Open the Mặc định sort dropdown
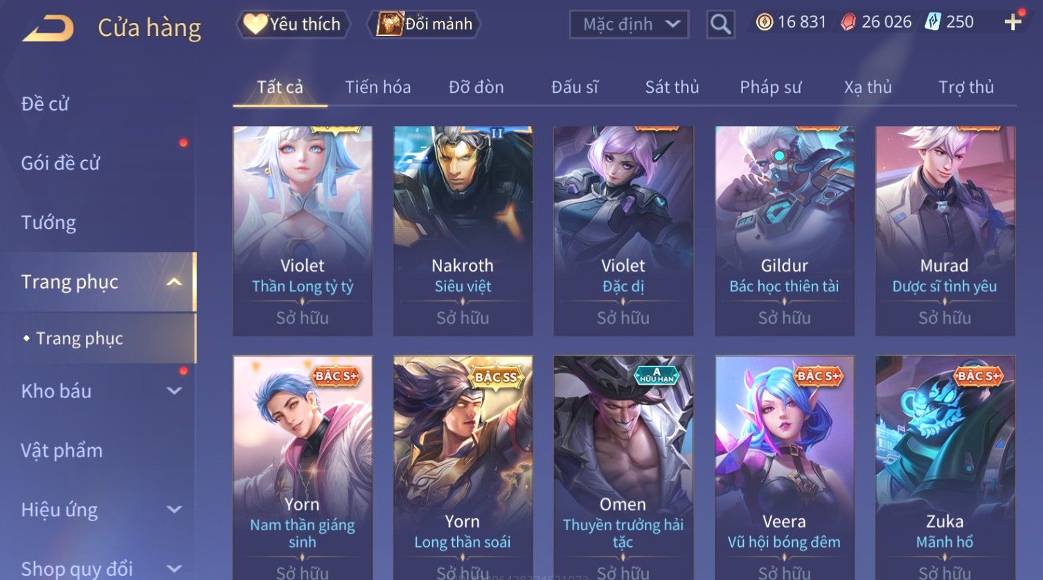 click(629, 24)
